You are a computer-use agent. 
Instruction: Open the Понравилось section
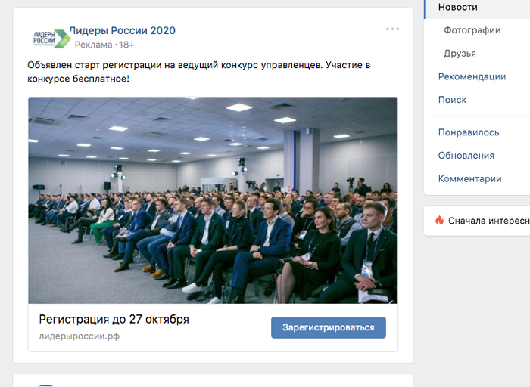pyautogui.click(x=469, y=132)
